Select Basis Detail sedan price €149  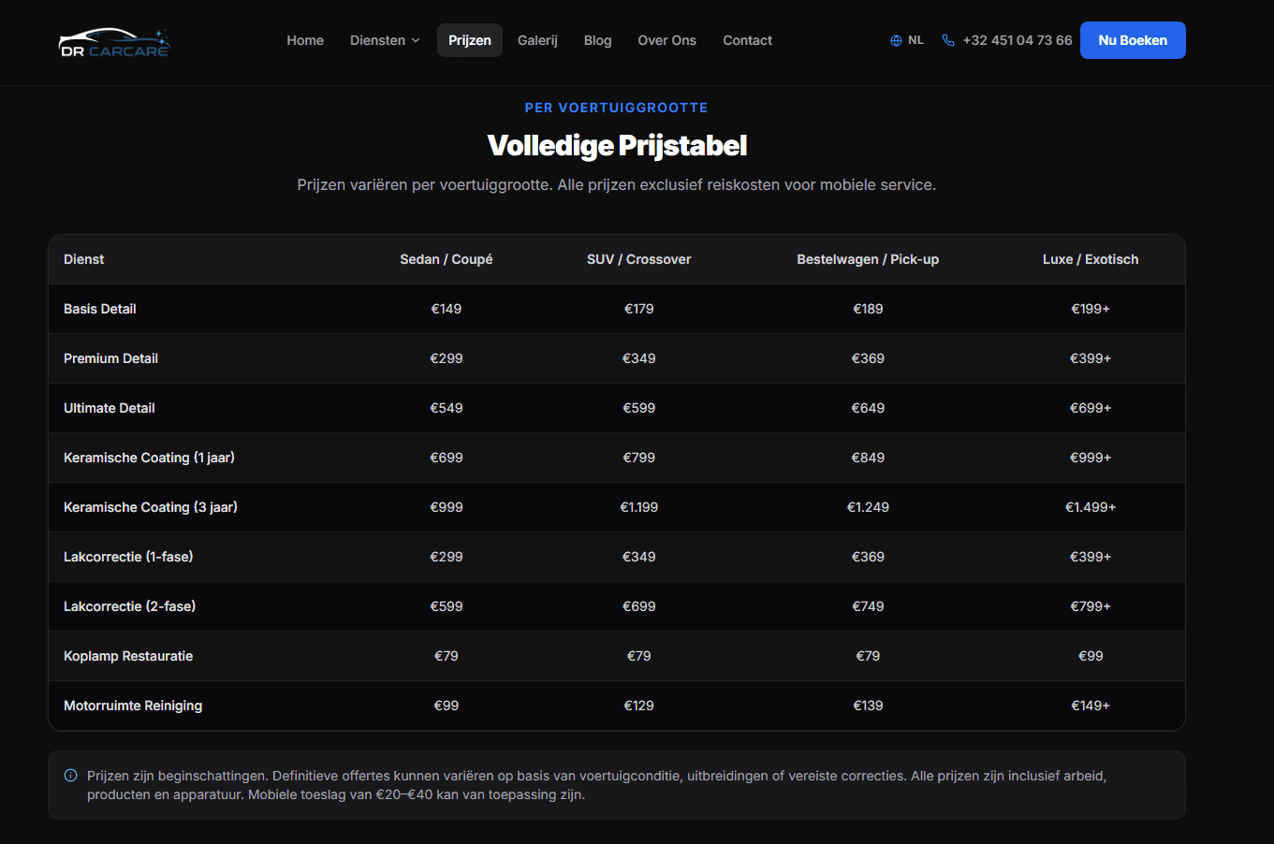(447, 309)
